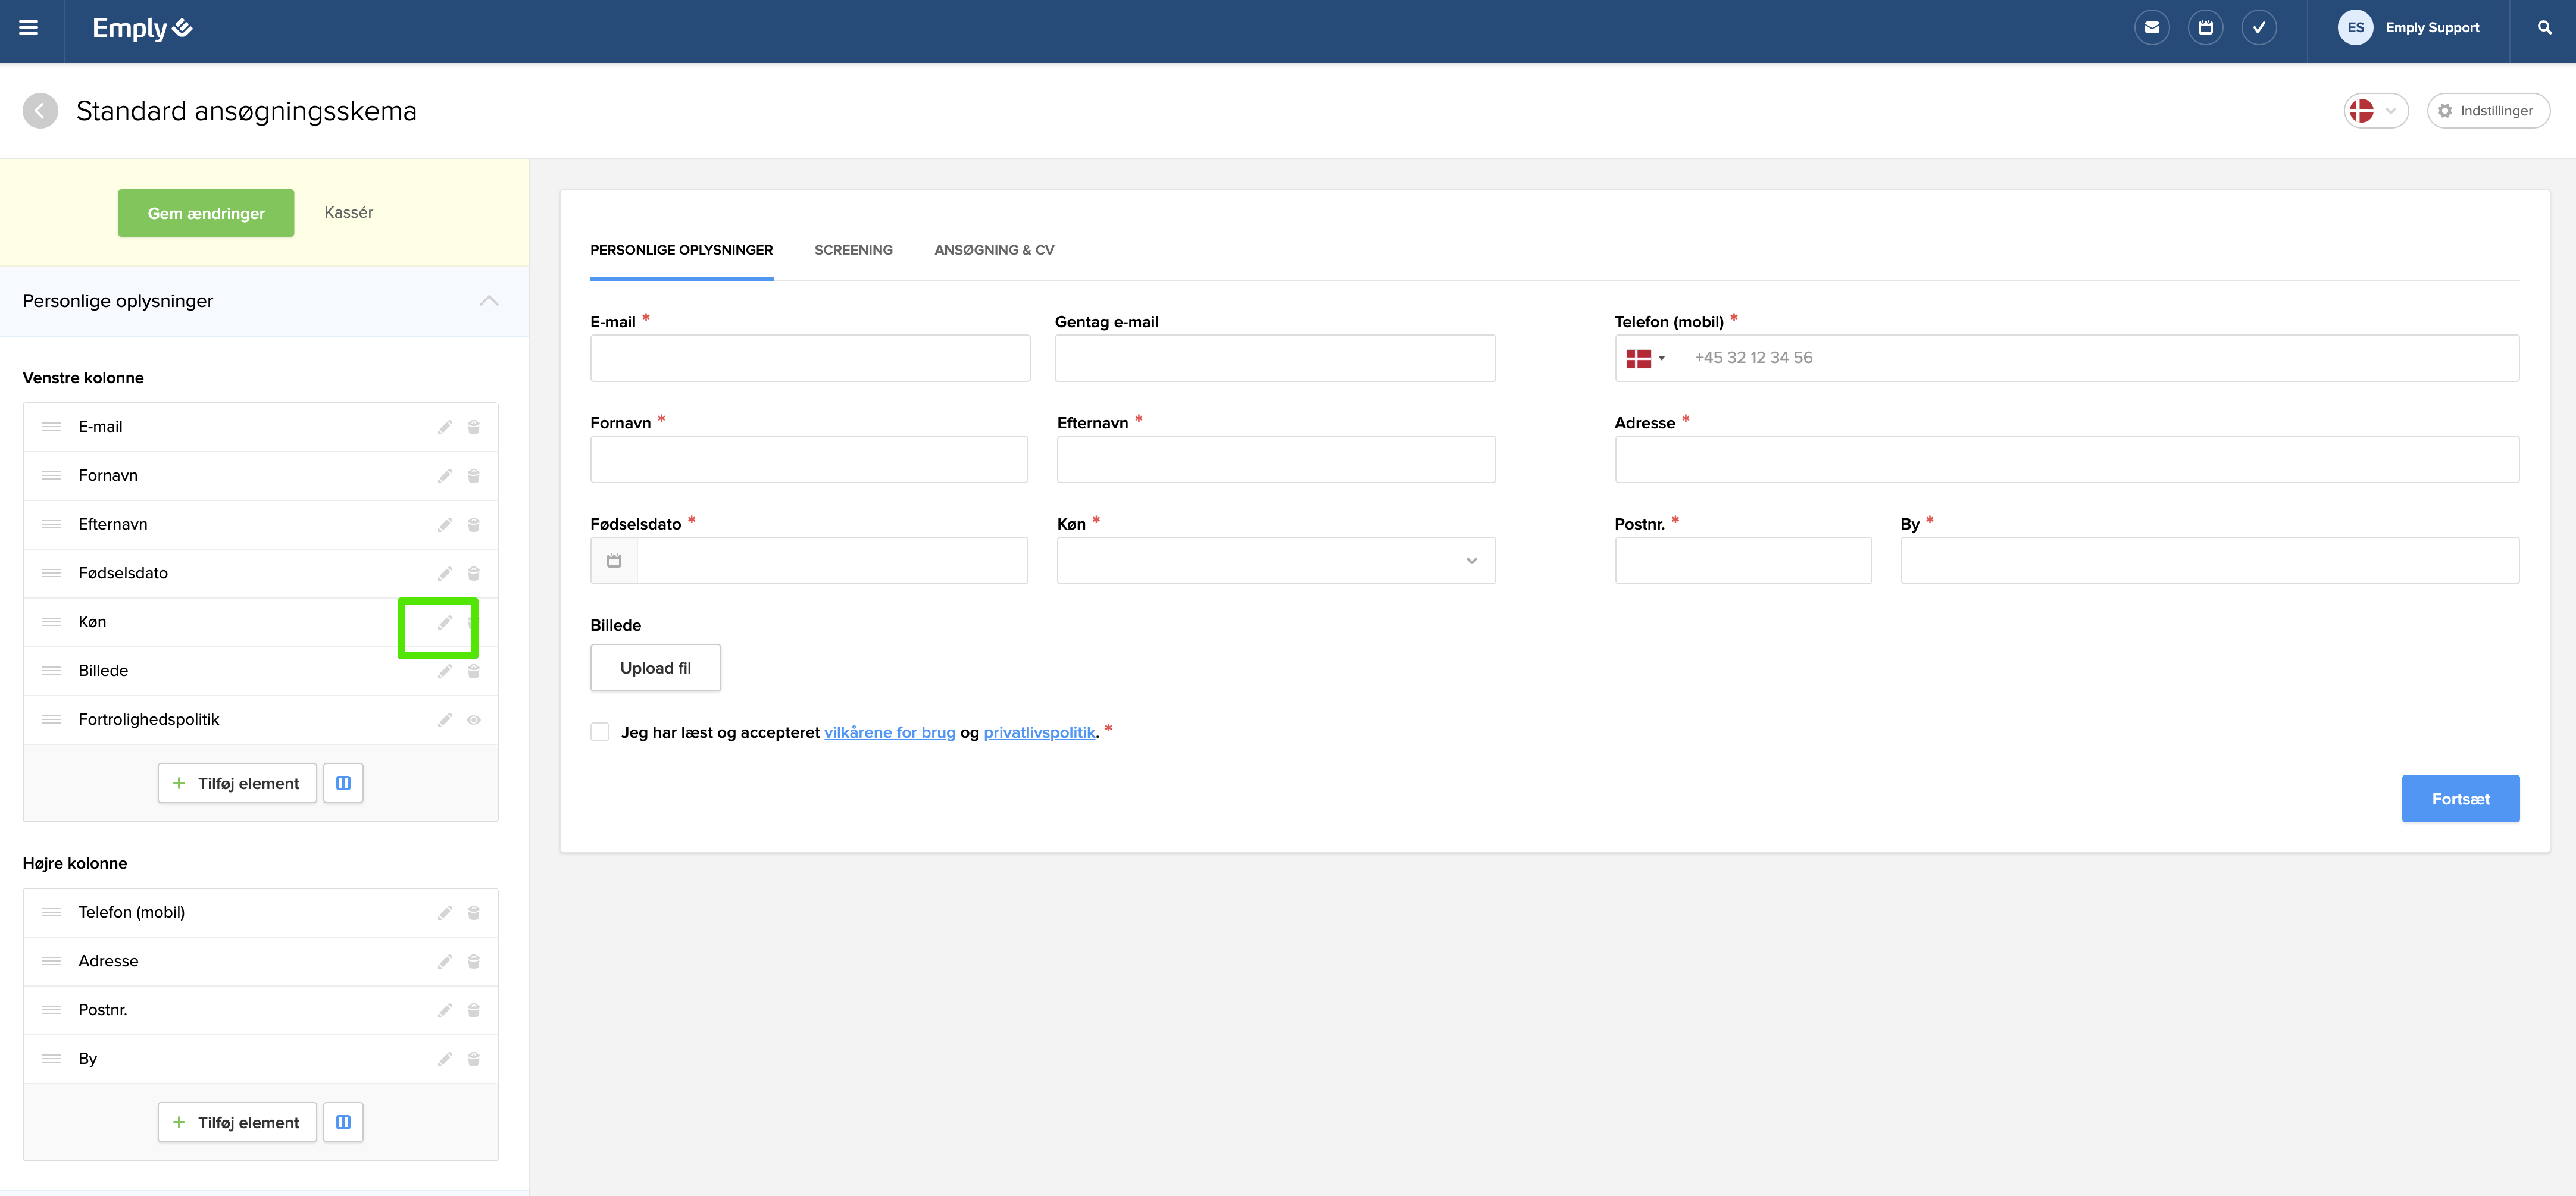
Task: Edit the Køn field with pencil icon
Action: pyautogui.click(x=445, y=622)
